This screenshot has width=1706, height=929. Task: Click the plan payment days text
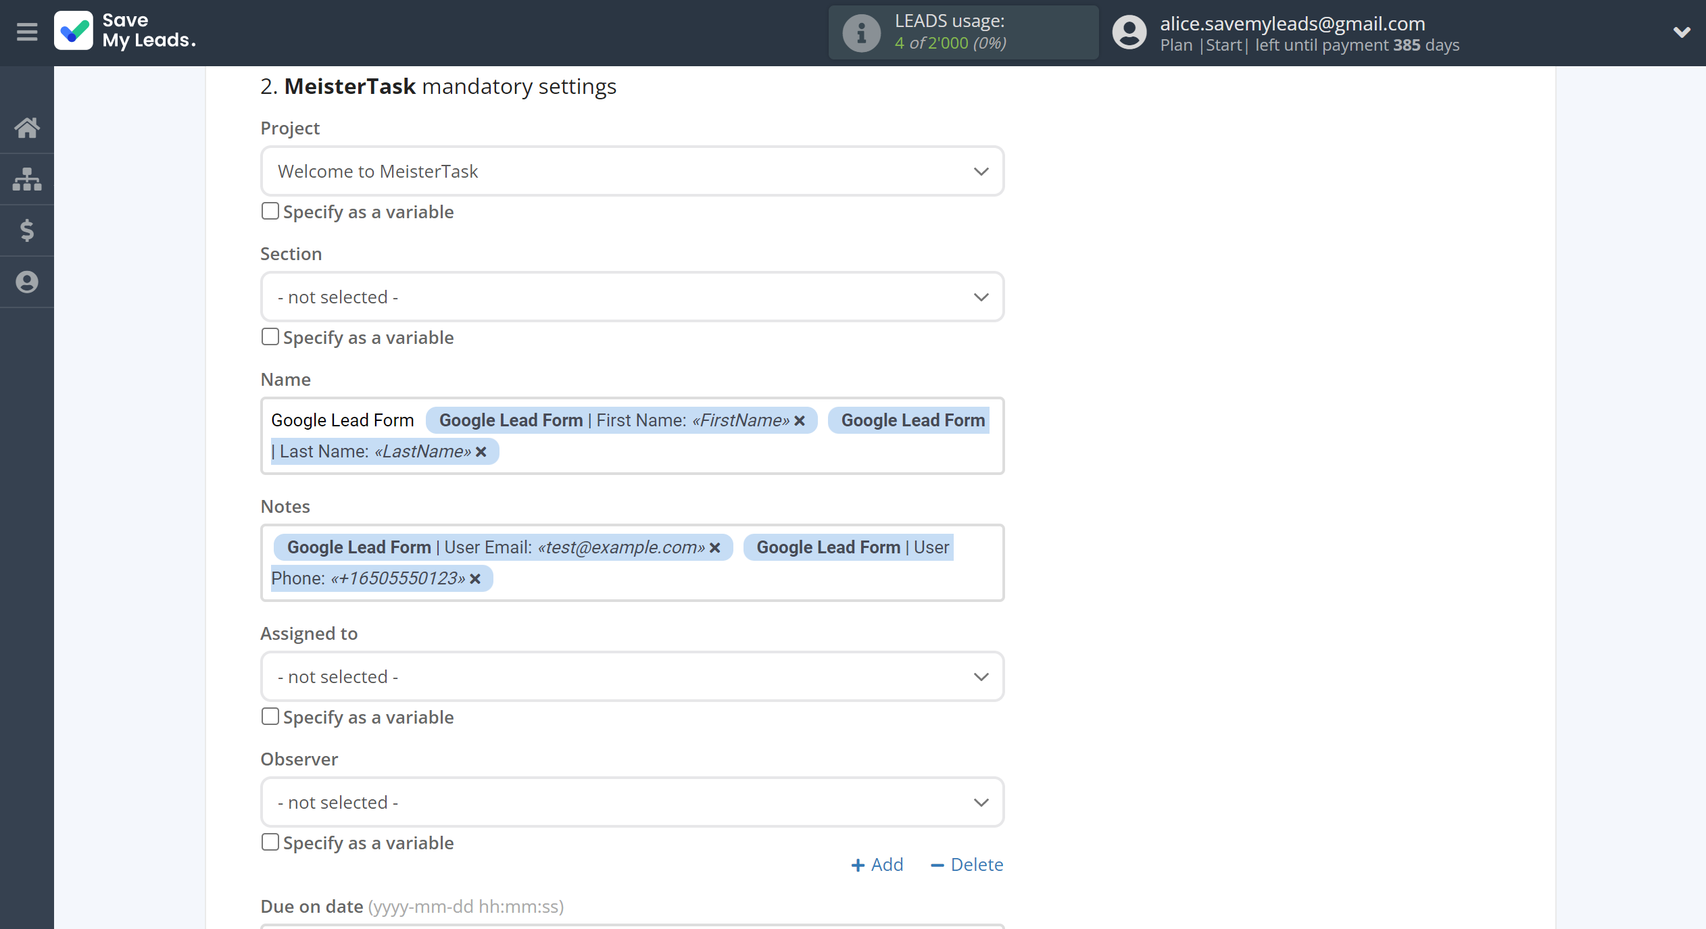pos(1310,45)
